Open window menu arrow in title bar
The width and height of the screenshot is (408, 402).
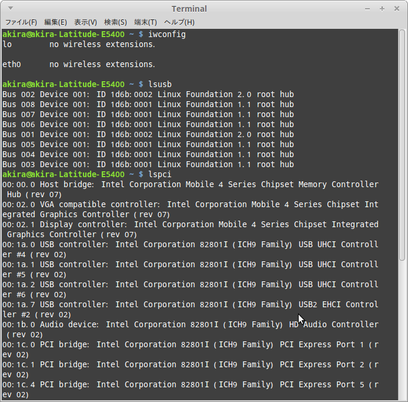[x=11, y=8]
